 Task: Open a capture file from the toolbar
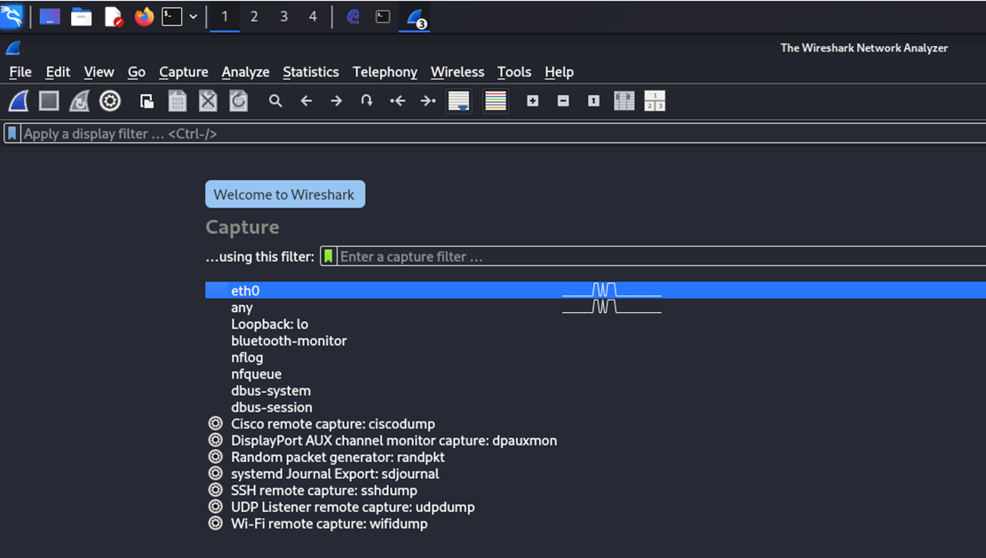[x=147, y=101]
